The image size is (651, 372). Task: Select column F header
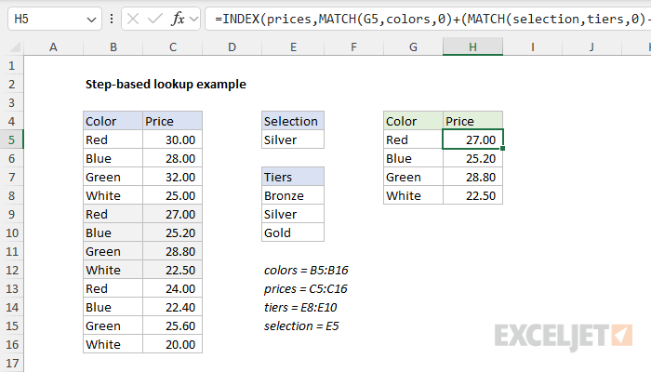click(x=353, y=46)
